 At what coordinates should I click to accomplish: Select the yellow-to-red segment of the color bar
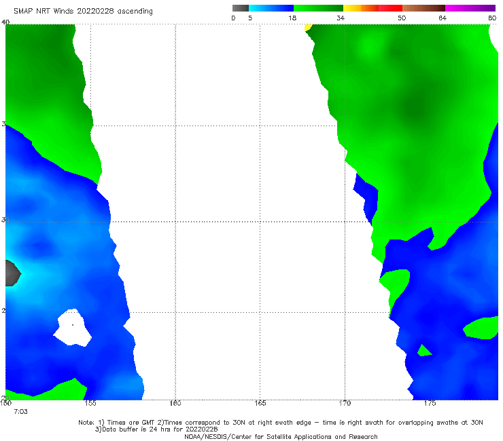(372, 8)
